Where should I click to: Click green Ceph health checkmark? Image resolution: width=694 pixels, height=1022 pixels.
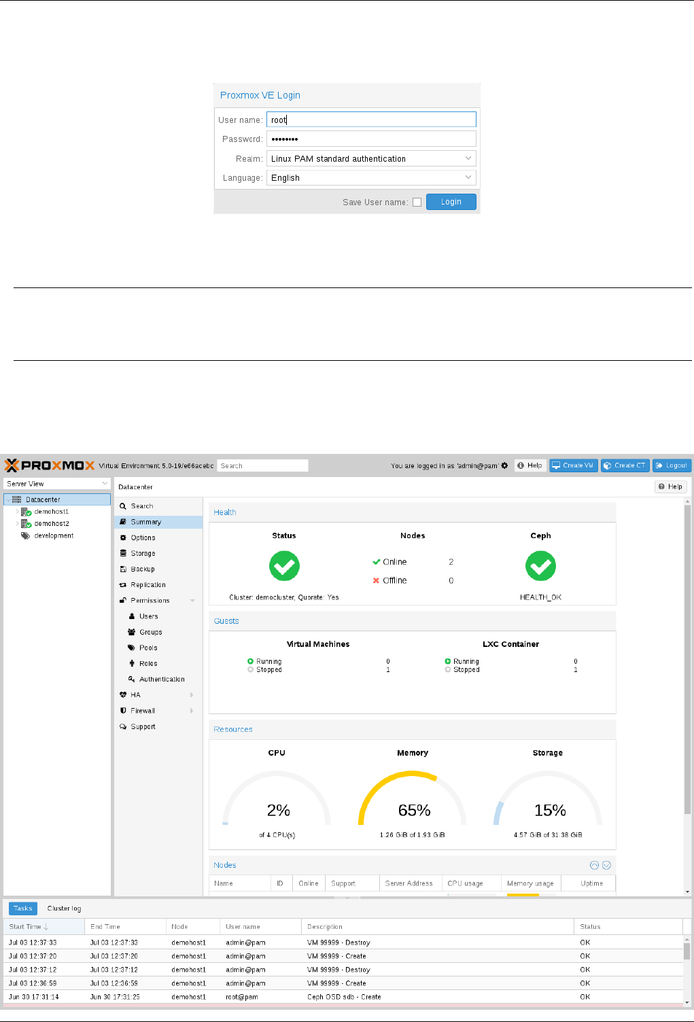[x=540, y=565]
